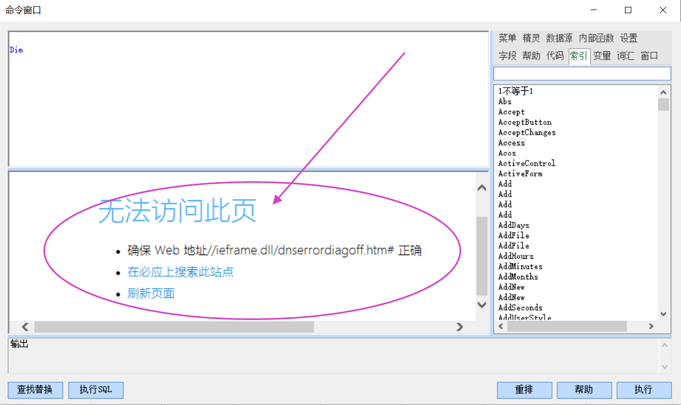Click the index list scroll-down arrow
This screenshot has height=405, width=681.
pyautogui.click(x=664, y=314)
